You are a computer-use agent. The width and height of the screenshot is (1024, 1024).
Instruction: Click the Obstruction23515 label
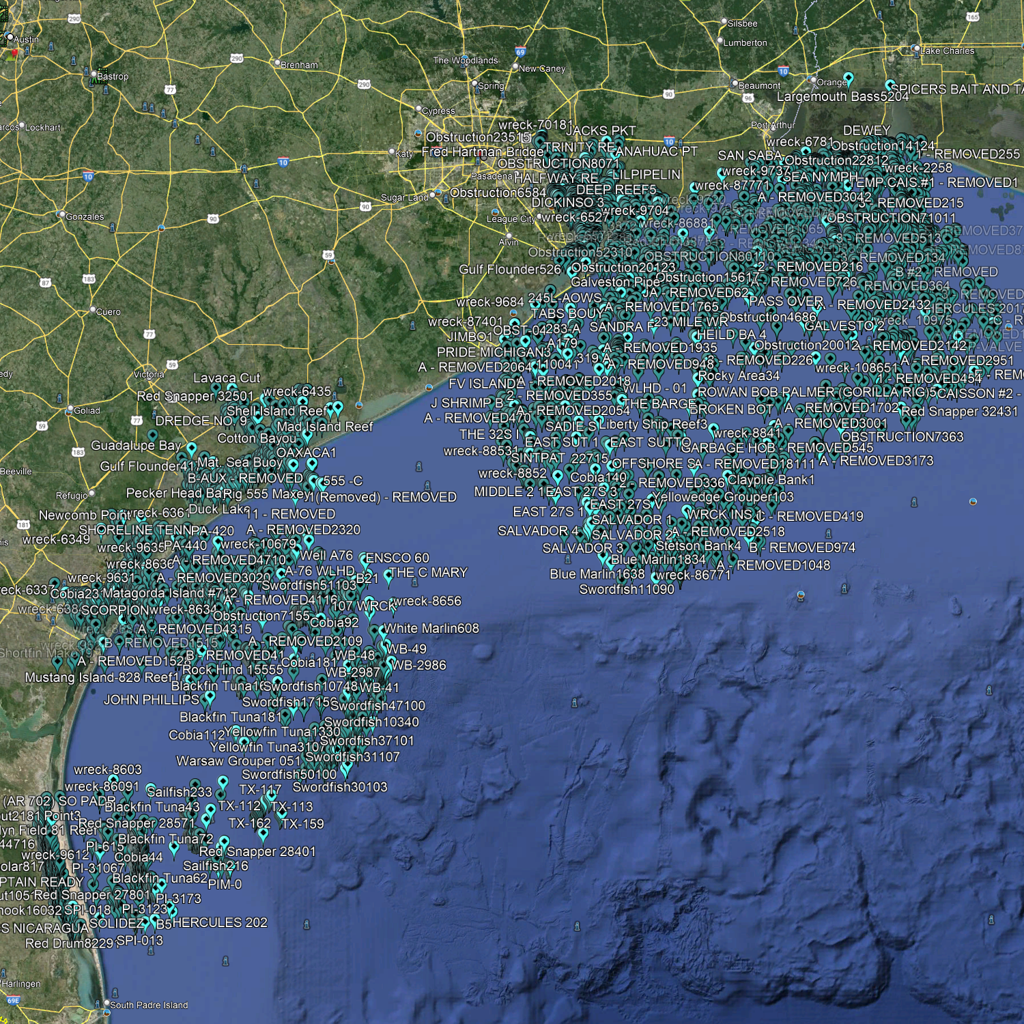479,137
